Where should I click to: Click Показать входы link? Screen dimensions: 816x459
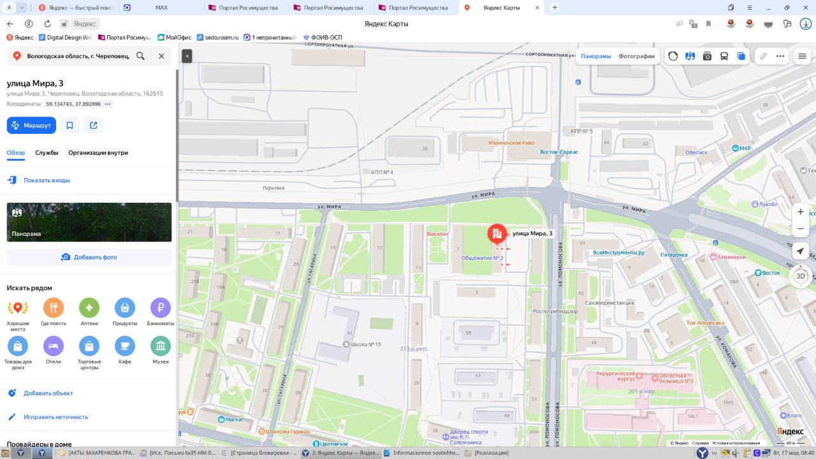(47, 180)
